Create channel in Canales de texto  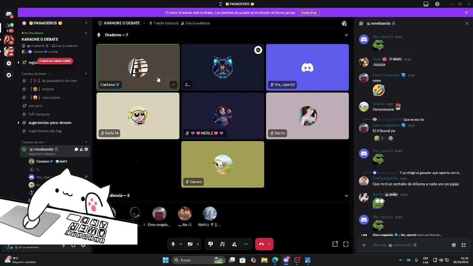86,74
